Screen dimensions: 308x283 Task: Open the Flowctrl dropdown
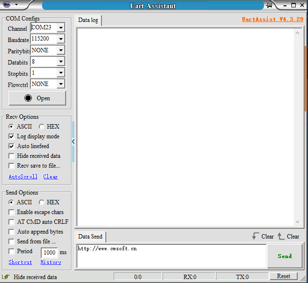point(61,84)
